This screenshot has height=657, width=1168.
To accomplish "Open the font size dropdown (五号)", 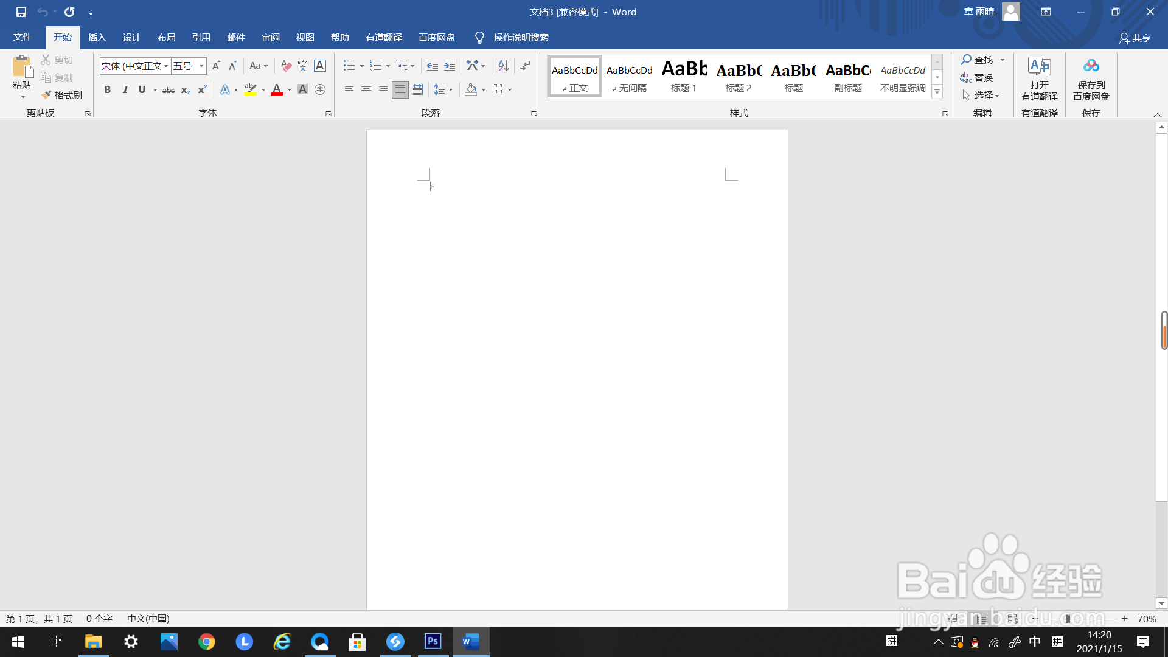I will click(201, 66).
